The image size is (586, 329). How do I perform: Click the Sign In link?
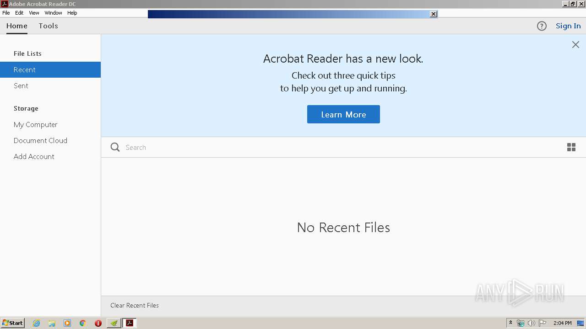point(568,26)
